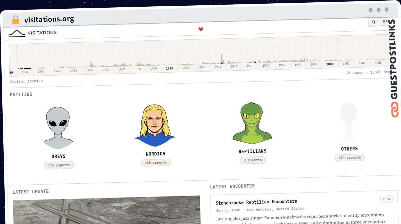The height and width of the screenshot is (224, 401).
Task: Open the 804 reports badge
Action: coord(350,157)
